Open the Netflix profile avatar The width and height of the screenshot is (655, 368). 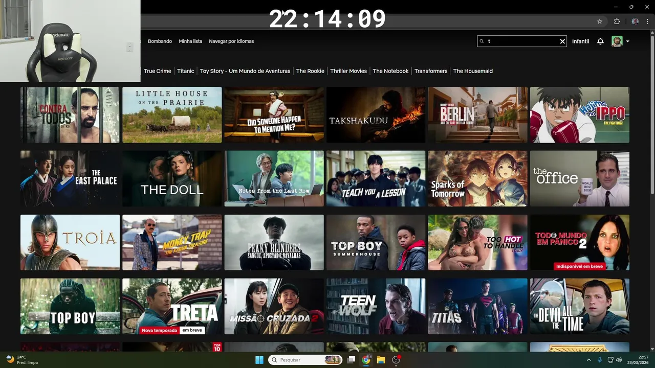617,41
